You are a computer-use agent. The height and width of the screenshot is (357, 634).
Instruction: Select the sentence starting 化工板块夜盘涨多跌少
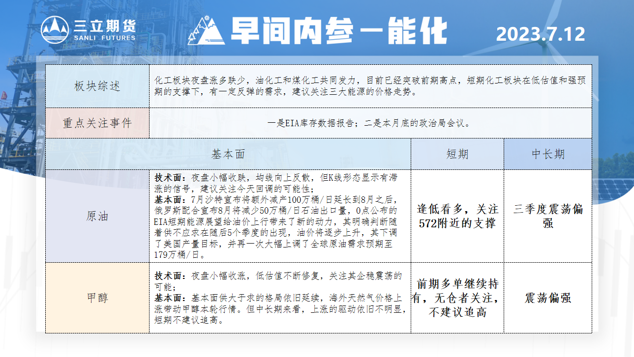click(370, 86)
